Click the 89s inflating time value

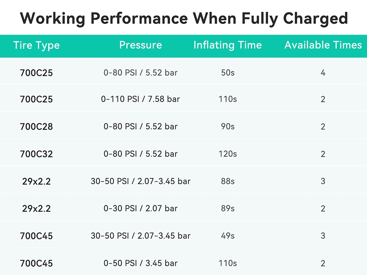228,209
